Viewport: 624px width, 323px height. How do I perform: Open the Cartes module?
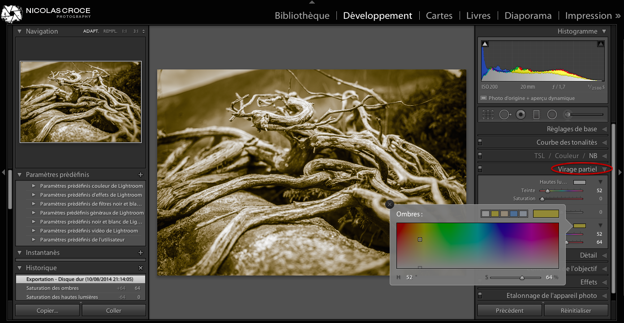click(x=439, y=16)
